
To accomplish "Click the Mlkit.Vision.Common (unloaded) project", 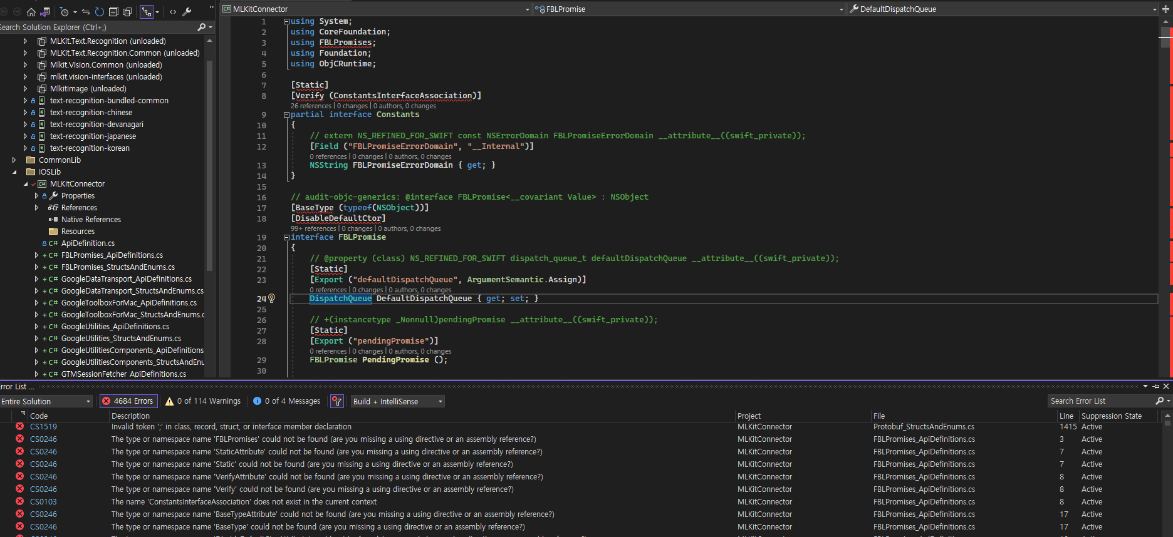I will coord(106,65).
